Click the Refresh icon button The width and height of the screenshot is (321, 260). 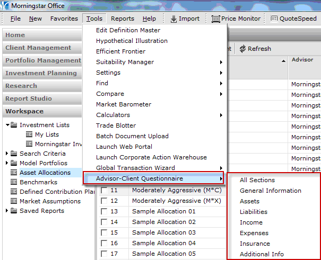coord(242,49)
